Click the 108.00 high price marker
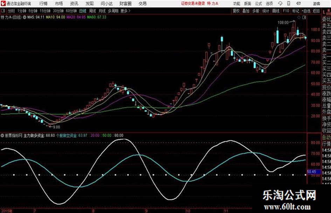Viewport: 331px width, 213px height. (283, 23)
